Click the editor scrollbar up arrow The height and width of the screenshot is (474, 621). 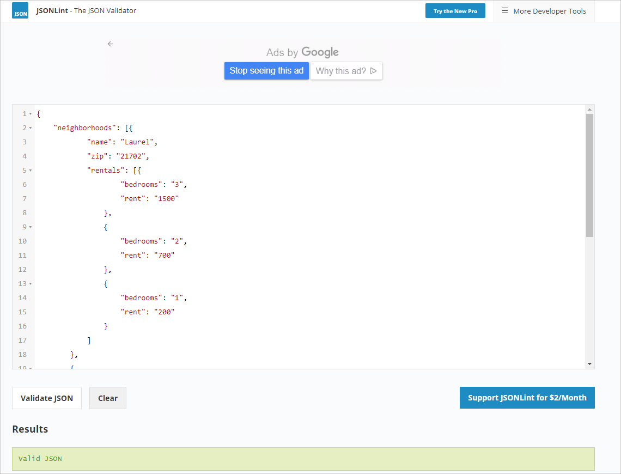pos(590,110)
